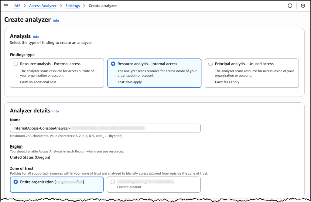Open CloudShell via the hexagon header icon
This screenshot has width=311, height=202.
point(303,5)
